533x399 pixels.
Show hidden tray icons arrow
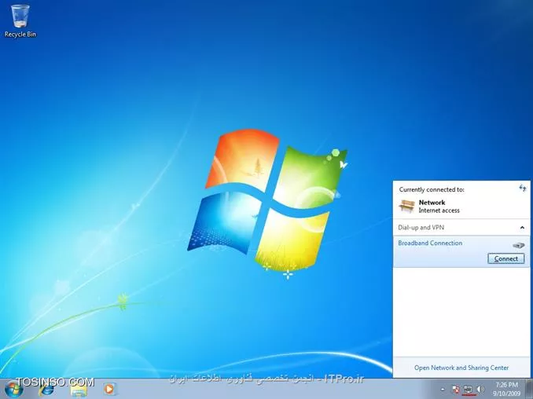tap(443, 390)
